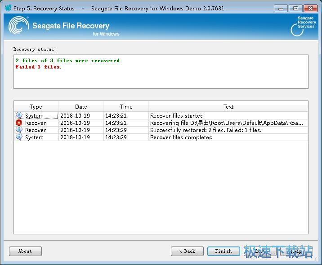
Task: Click the info icon beside 'Recover files completed'
Action: (x=19, y=137)
